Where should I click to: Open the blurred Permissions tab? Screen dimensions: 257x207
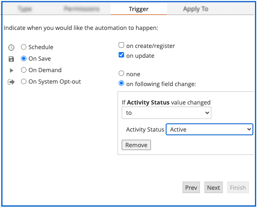coord(82,9)
